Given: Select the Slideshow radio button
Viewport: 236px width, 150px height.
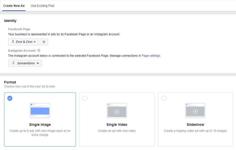Looking at the screenshot, I should coord(164,98).
